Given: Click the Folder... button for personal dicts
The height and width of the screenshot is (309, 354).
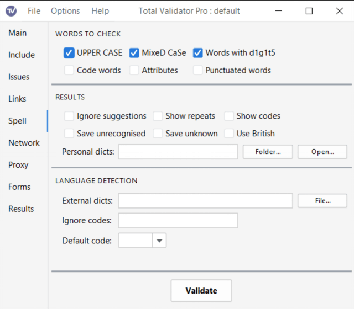Looking at the screenshot, I should pyautogui.click(x=268, y=152).
